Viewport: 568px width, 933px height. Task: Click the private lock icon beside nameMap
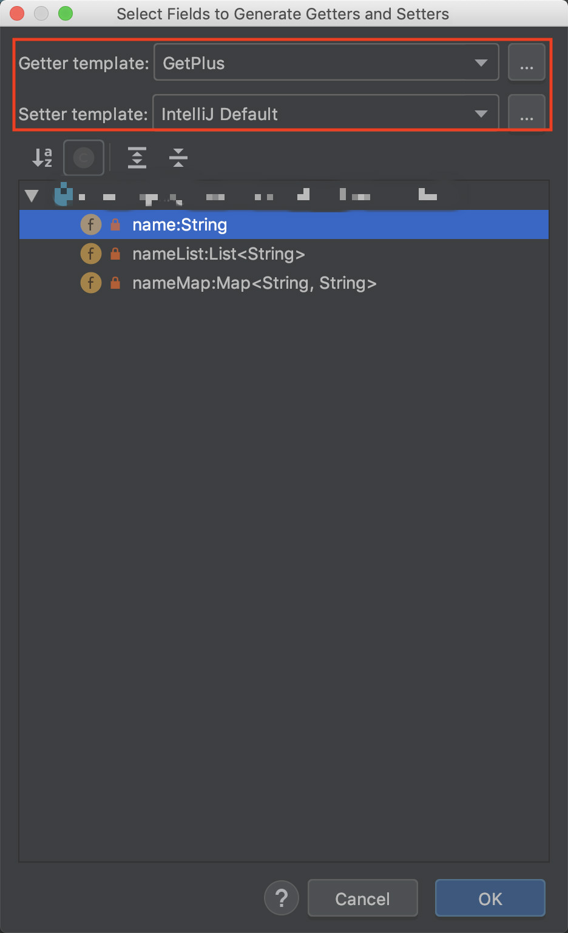click(115, 283)
